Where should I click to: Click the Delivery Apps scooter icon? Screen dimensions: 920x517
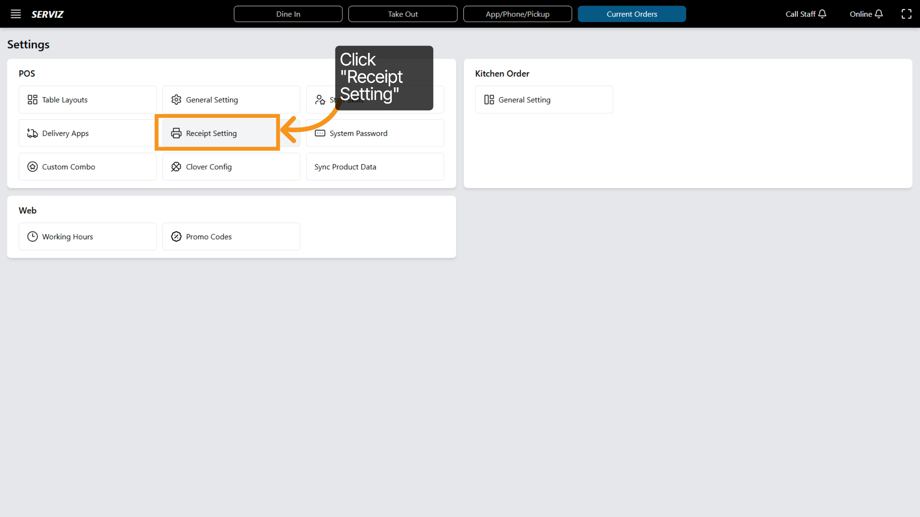pos(33,133)
